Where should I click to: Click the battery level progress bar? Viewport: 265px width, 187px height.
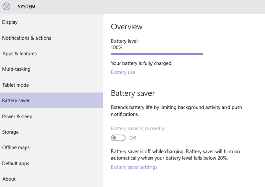coord(157,54)
